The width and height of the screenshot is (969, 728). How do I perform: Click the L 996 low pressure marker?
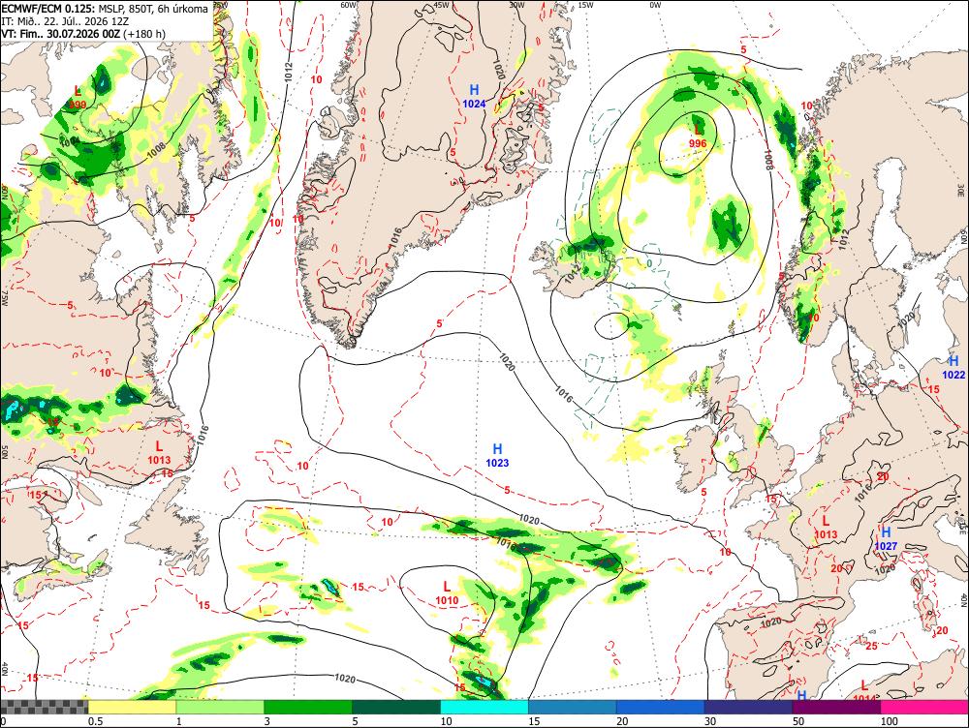tap(697, 136)
